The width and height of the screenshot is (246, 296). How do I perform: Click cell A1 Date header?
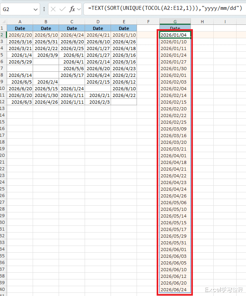point(20,28)
